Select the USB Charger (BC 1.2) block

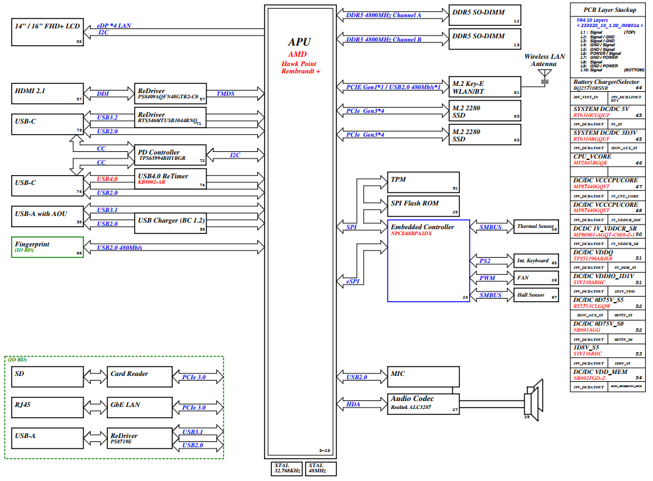pyautogui.click(x=170, y=223)
